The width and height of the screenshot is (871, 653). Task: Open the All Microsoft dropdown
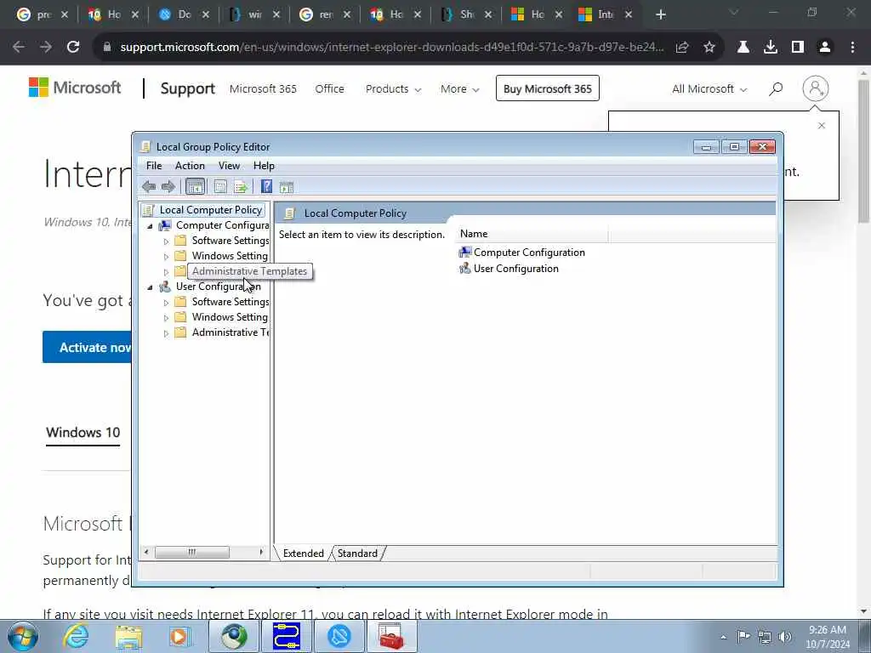[x=709, y=88]
